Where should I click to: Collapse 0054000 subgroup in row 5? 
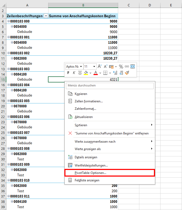pyautogui.click(x=12, y=27)
